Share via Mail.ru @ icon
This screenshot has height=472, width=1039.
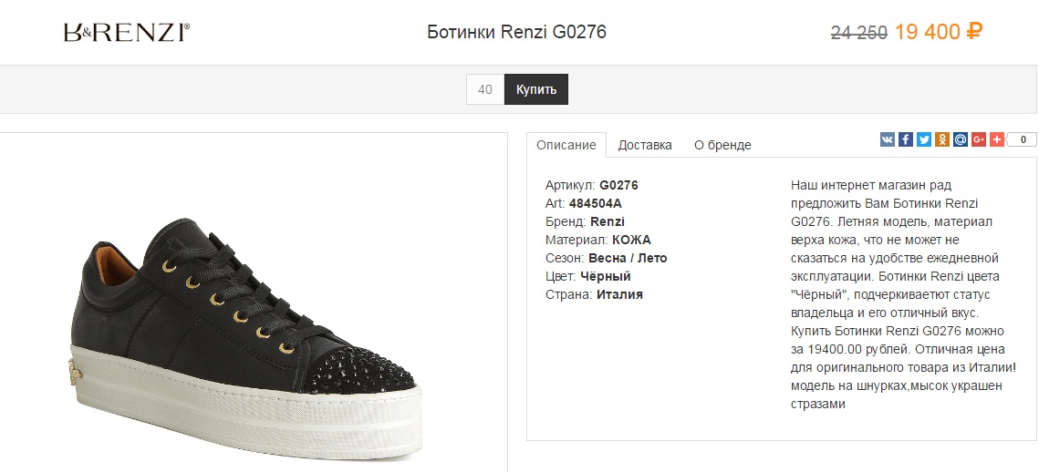[x=961, y=139]
